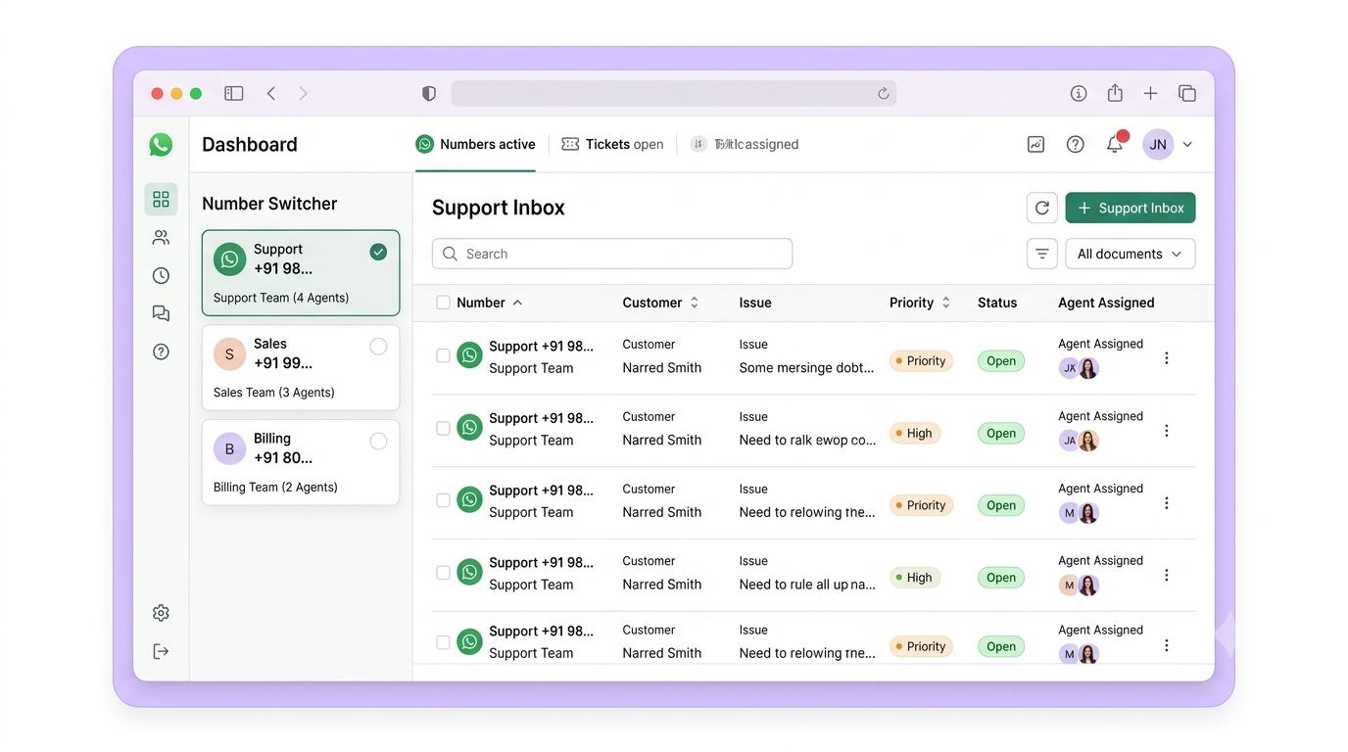
Task: Click the Agent Assigned column header
Action: 1106,303
